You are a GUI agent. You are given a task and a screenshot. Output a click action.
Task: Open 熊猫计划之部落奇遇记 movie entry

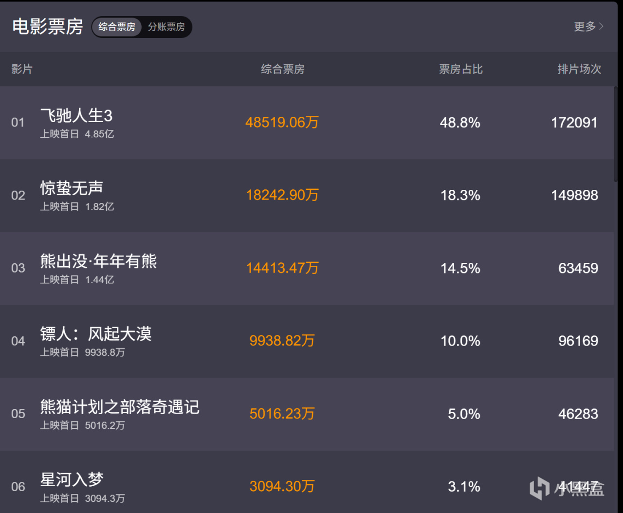[x=120, y=407]
